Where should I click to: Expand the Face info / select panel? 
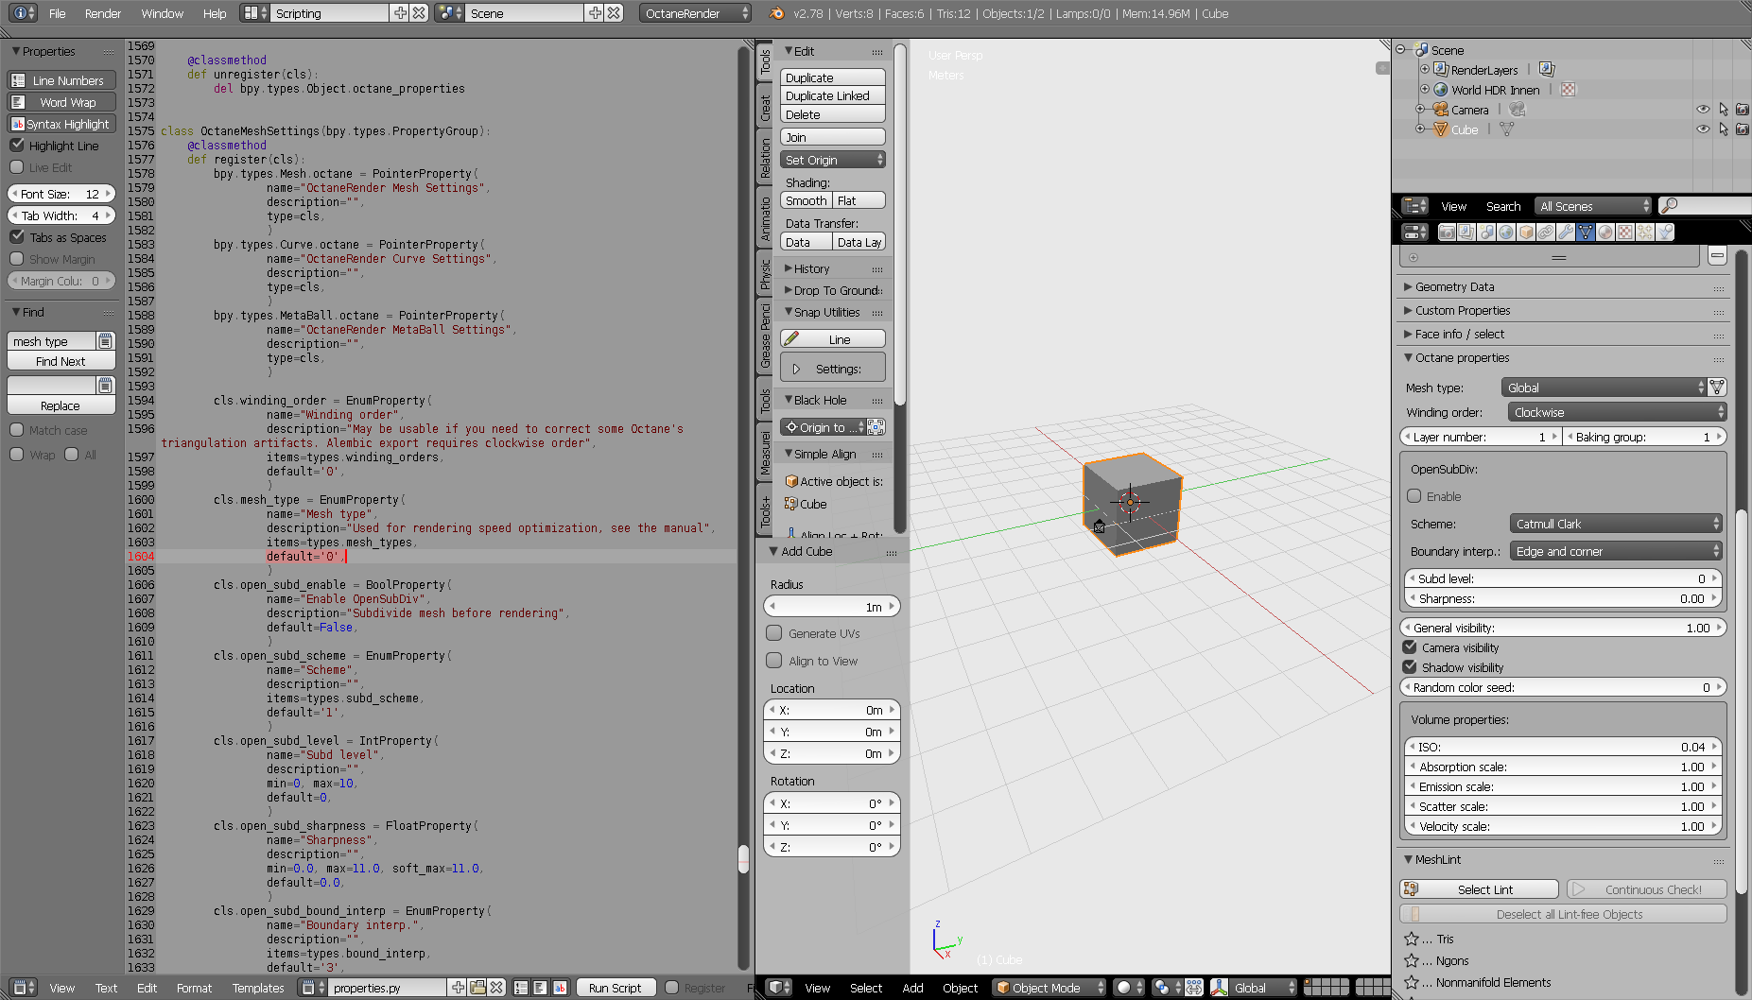1459,334
